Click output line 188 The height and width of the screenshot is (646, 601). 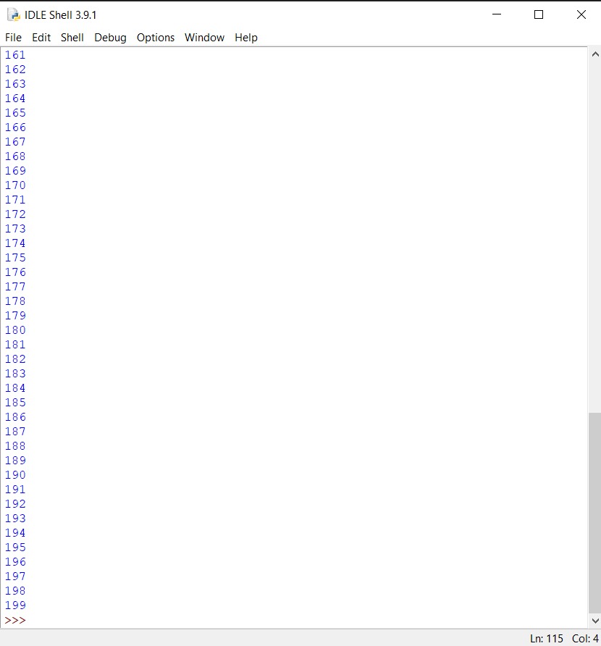(x=15, y=446)
